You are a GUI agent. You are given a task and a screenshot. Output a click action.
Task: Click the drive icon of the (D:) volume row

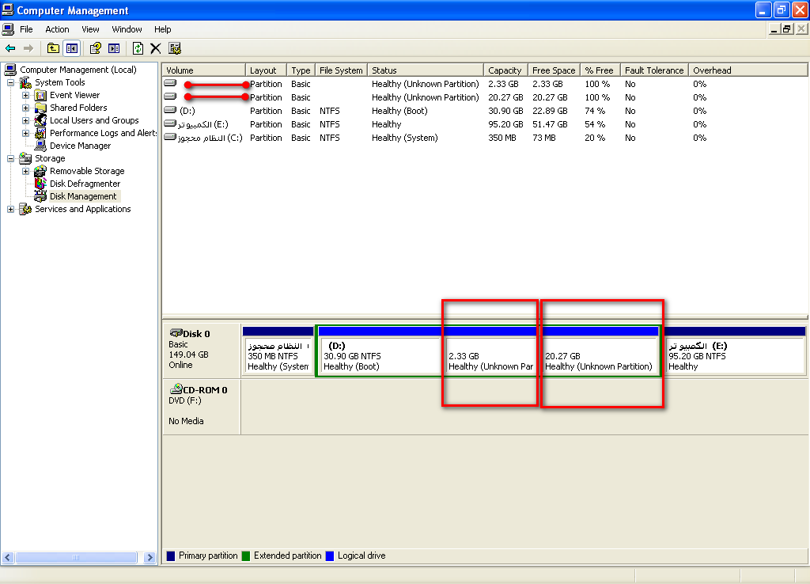tap(170, 110)
